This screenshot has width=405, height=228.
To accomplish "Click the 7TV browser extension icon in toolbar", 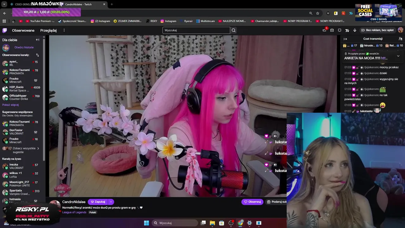I will pos(351,13).
